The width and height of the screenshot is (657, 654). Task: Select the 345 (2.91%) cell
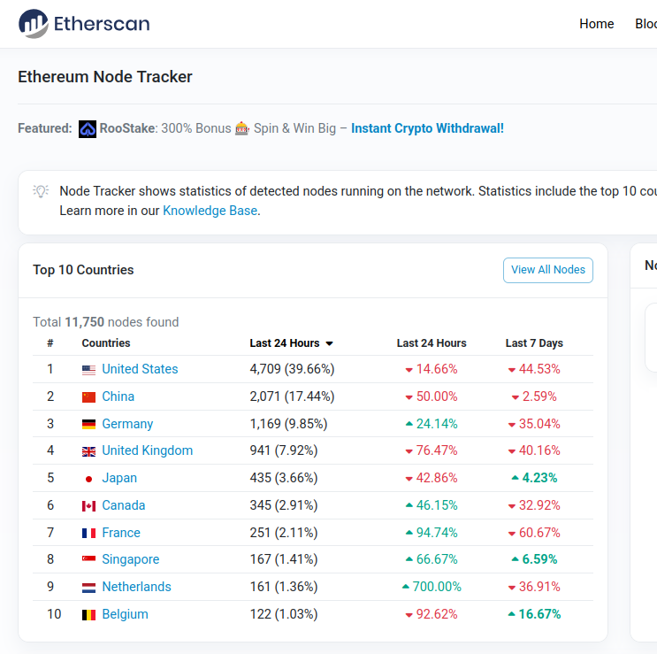[x=284, y=505]
